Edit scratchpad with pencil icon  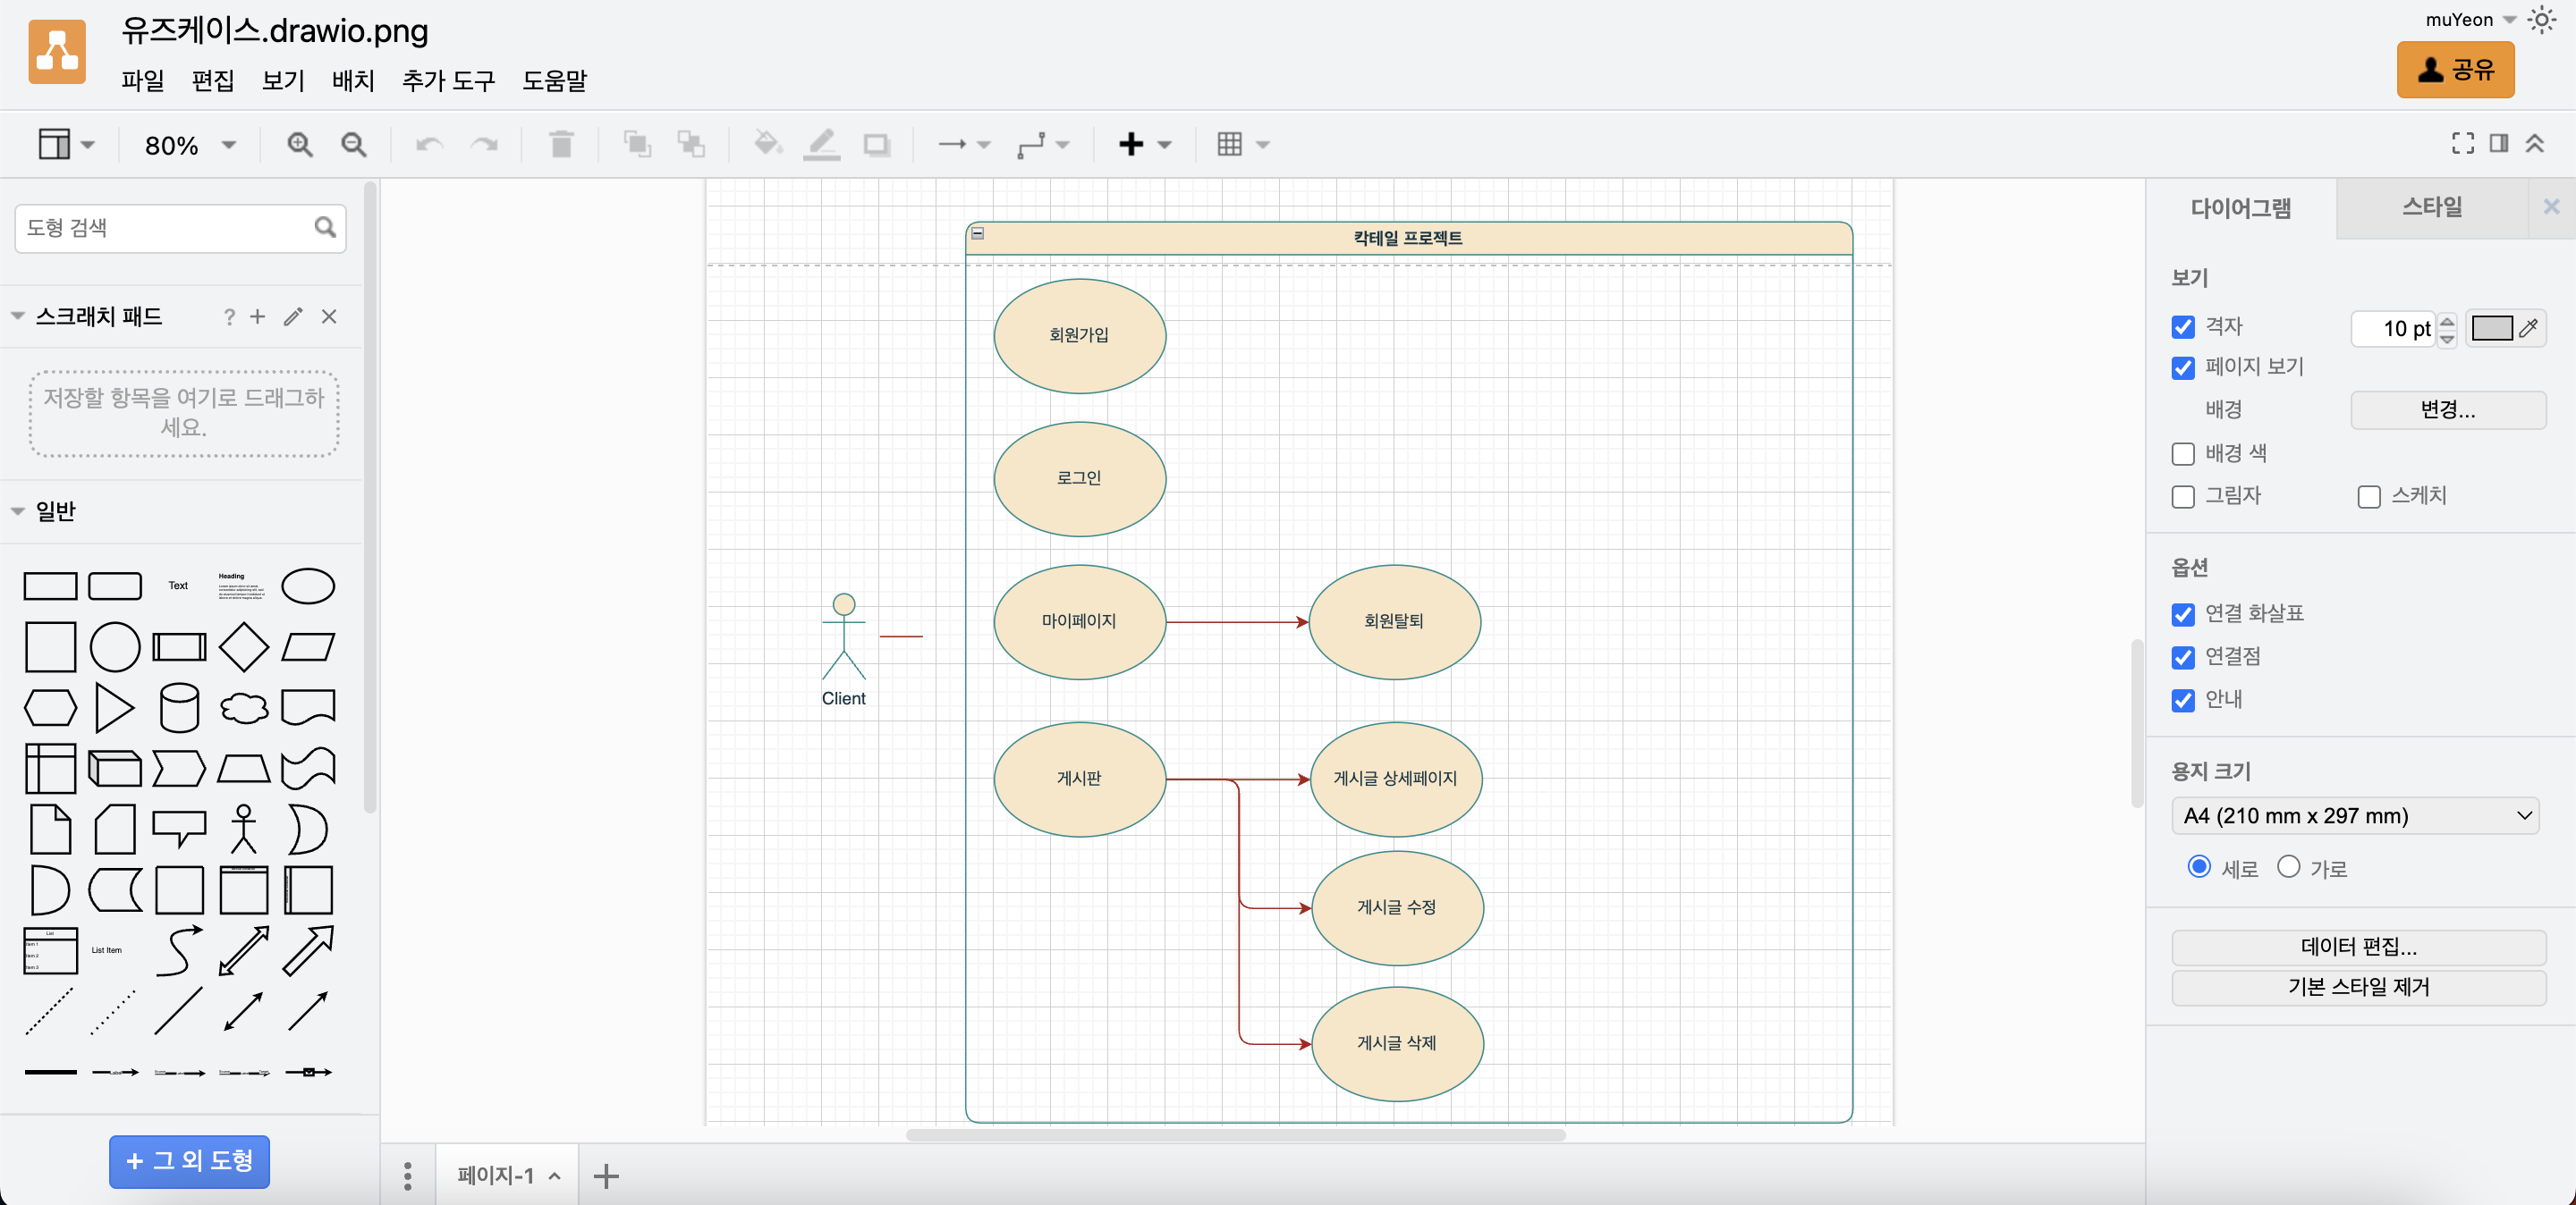pos(293,316)
